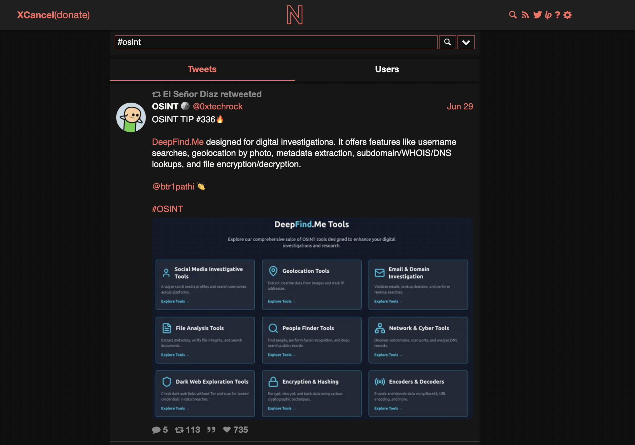Click the Encoders & Decoders signal icon
Screen dimensions: 635x445
[x=380, y=382]
